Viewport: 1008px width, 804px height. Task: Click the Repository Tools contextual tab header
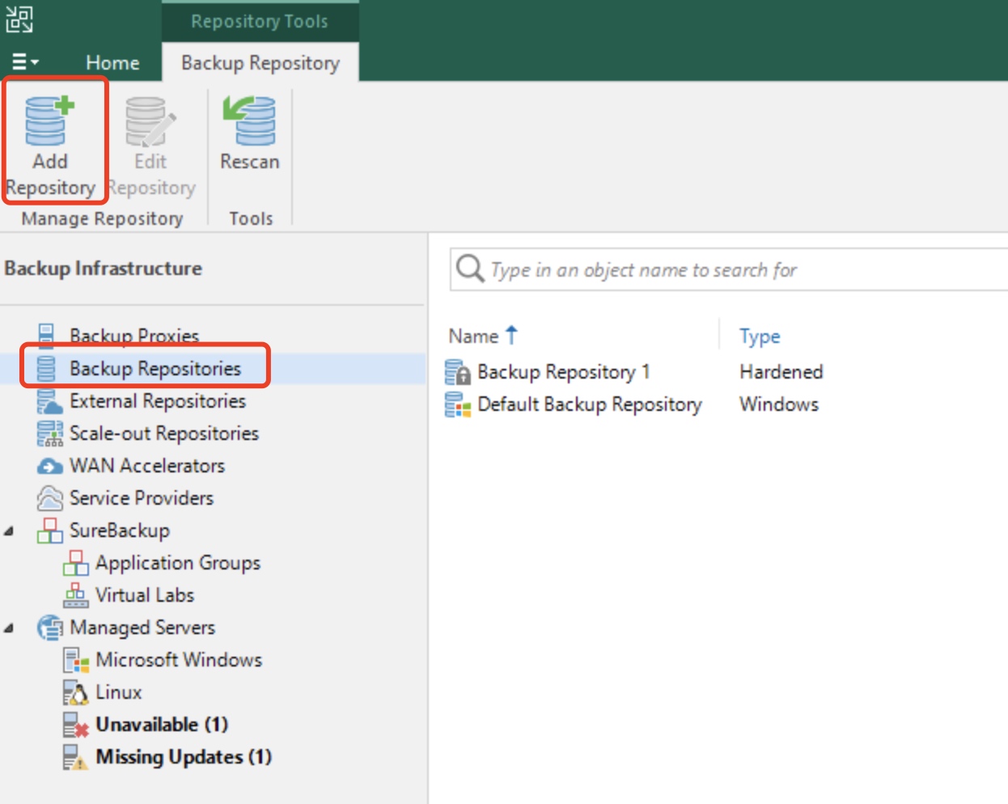point(260,21)
